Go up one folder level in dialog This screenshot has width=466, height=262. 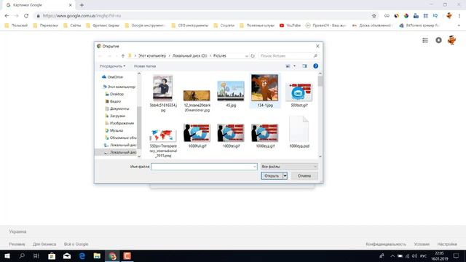pyautogui.click(x=123, y=56)
